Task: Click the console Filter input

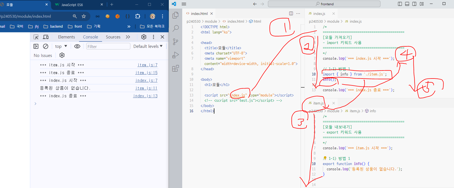Action: tap(108, 46)
